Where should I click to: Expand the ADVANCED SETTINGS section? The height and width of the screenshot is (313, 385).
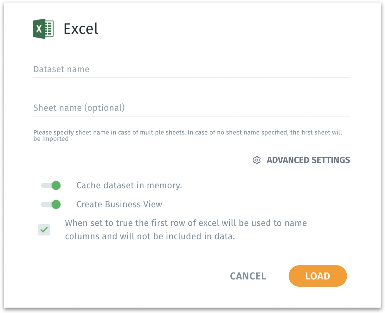(308, 160)
